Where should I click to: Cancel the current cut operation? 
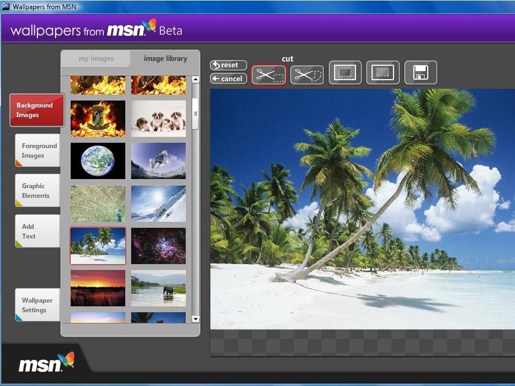point(228,78)
